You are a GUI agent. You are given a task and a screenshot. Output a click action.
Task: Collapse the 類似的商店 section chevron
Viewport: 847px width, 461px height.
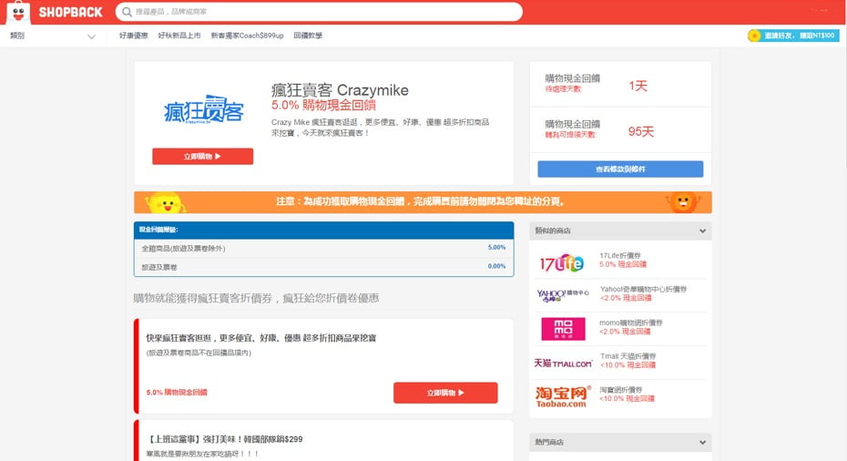coord(702,230)
